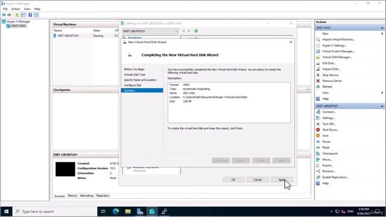386x217 pixels.
Task: Click the wizard's Finish button
Action: tap(261, 160)
